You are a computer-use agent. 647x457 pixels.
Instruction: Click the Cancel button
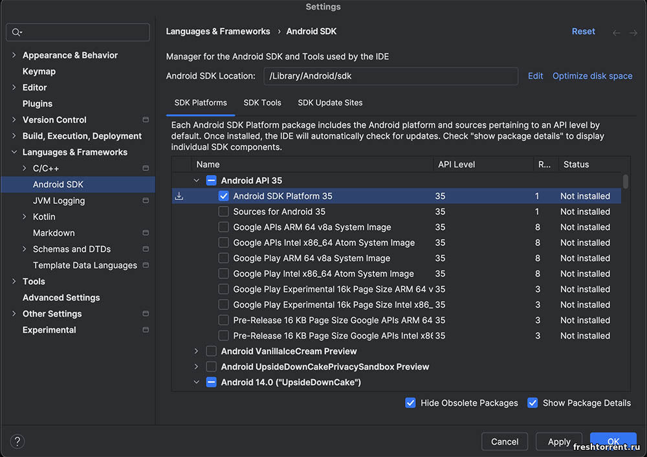point(505,441)
